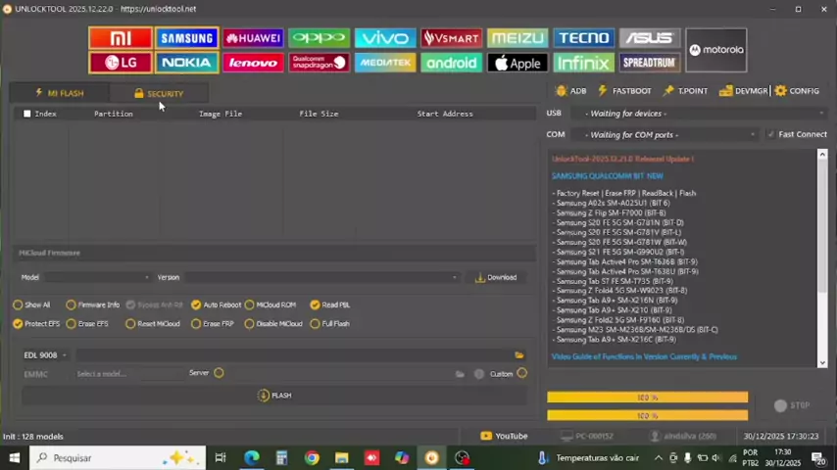The width and height of the screenshot is (837, 470).
Task: Select the Samsung brand logo
Action: click(x=186, y=38)
